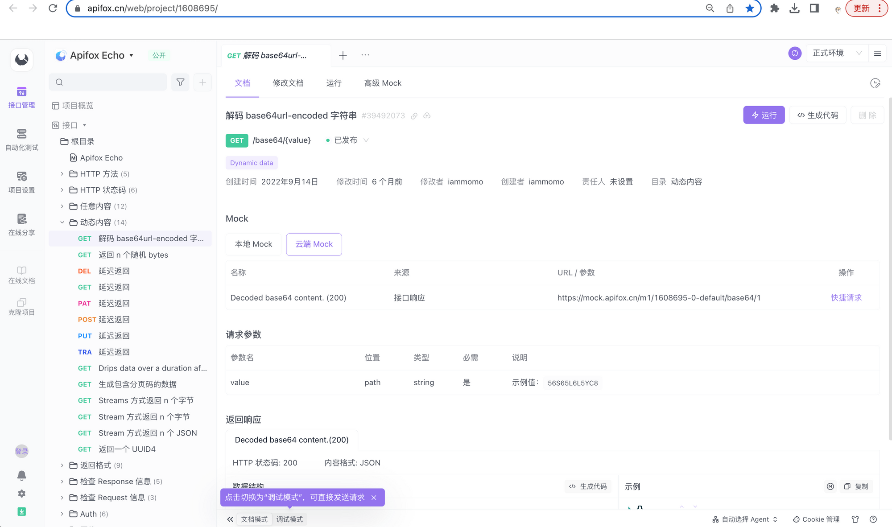The image size is (892, 527).
Task: Open 项目设置 in the sidebar
Action: (x=21, y=183)
